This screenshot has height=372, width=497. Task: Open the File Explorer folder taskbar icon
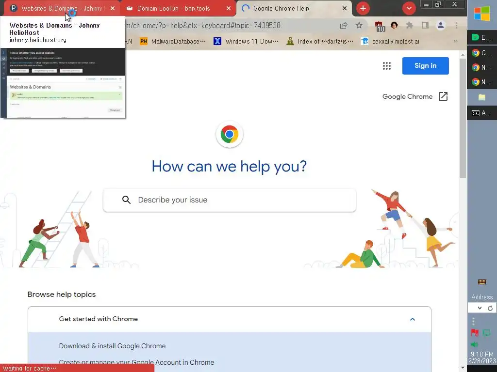[482, 97]
